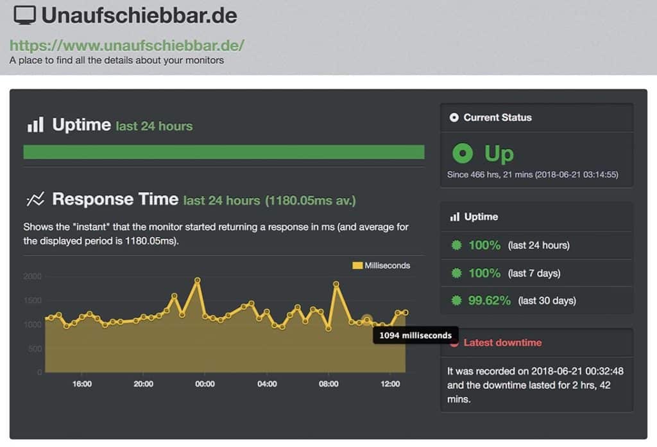Click the target icon beside Current Status
Screen dimensions: 657x447
[453, 117]
